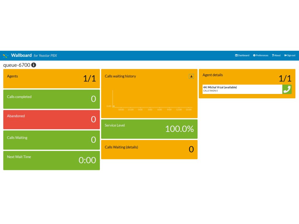Open the About page link
Screen dimensions: 299x224
point(276,55)
